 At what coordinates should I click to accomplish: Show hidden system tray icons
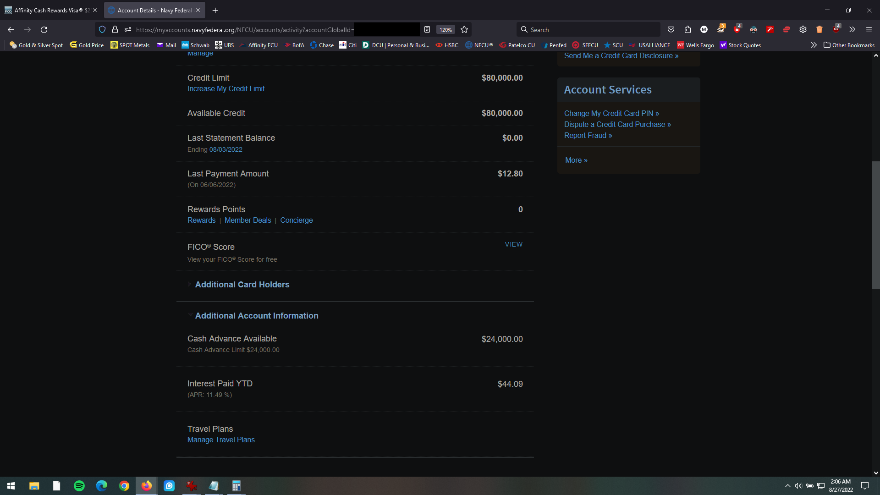[787, 486]
